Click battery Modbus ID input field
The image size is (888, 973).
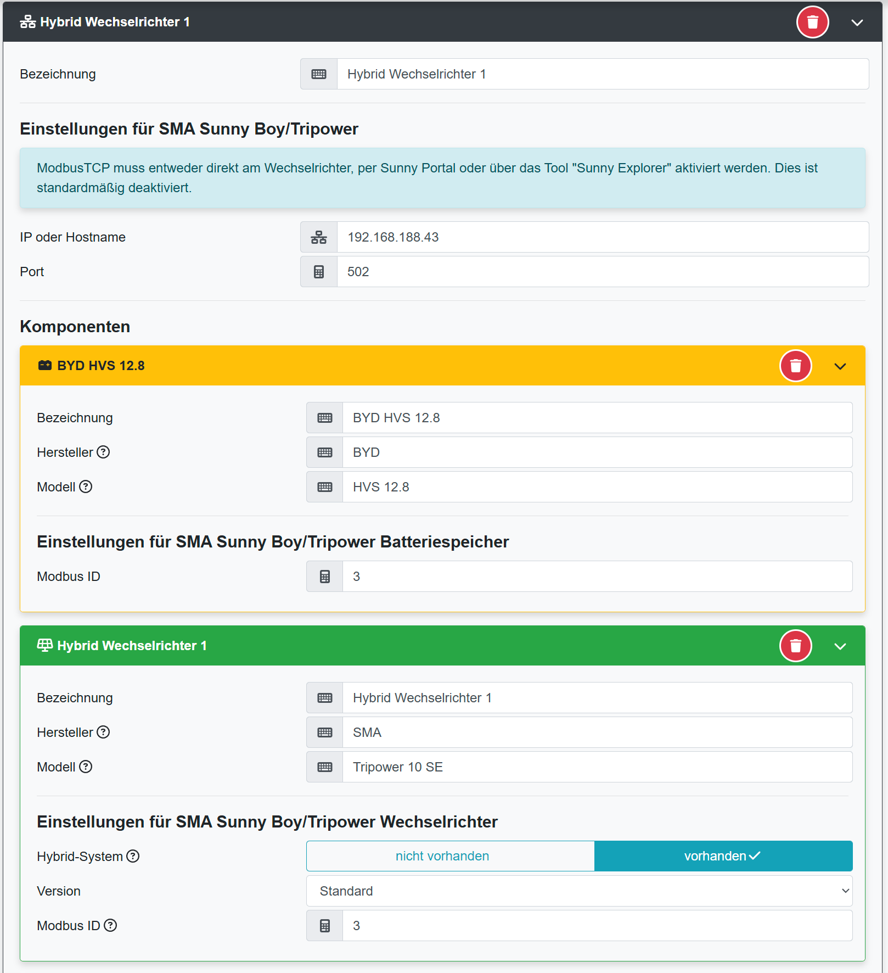(x=597, y=577)
